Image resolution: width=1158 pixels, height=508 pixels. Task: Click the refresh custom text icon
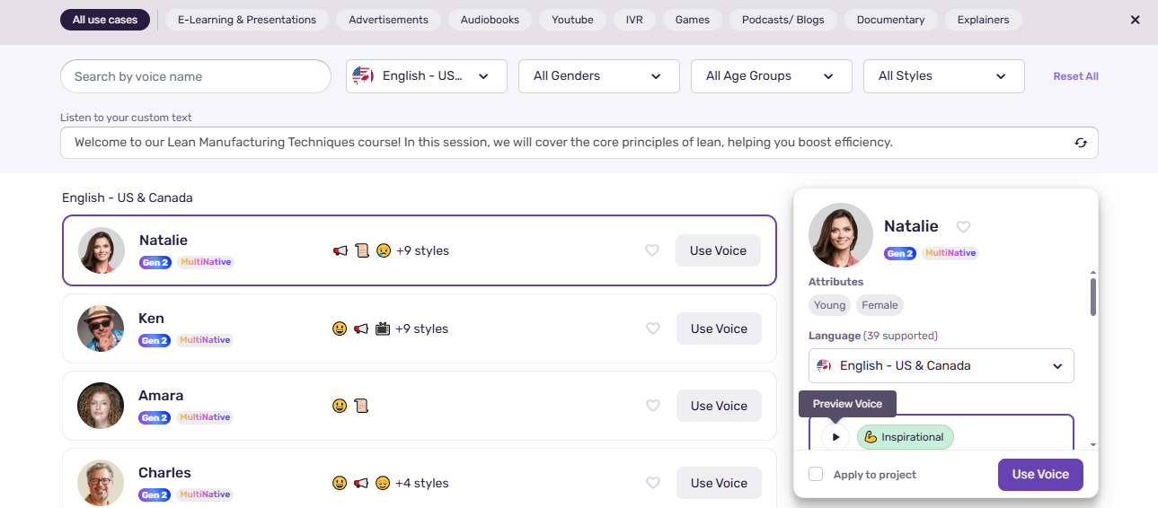1081,143
